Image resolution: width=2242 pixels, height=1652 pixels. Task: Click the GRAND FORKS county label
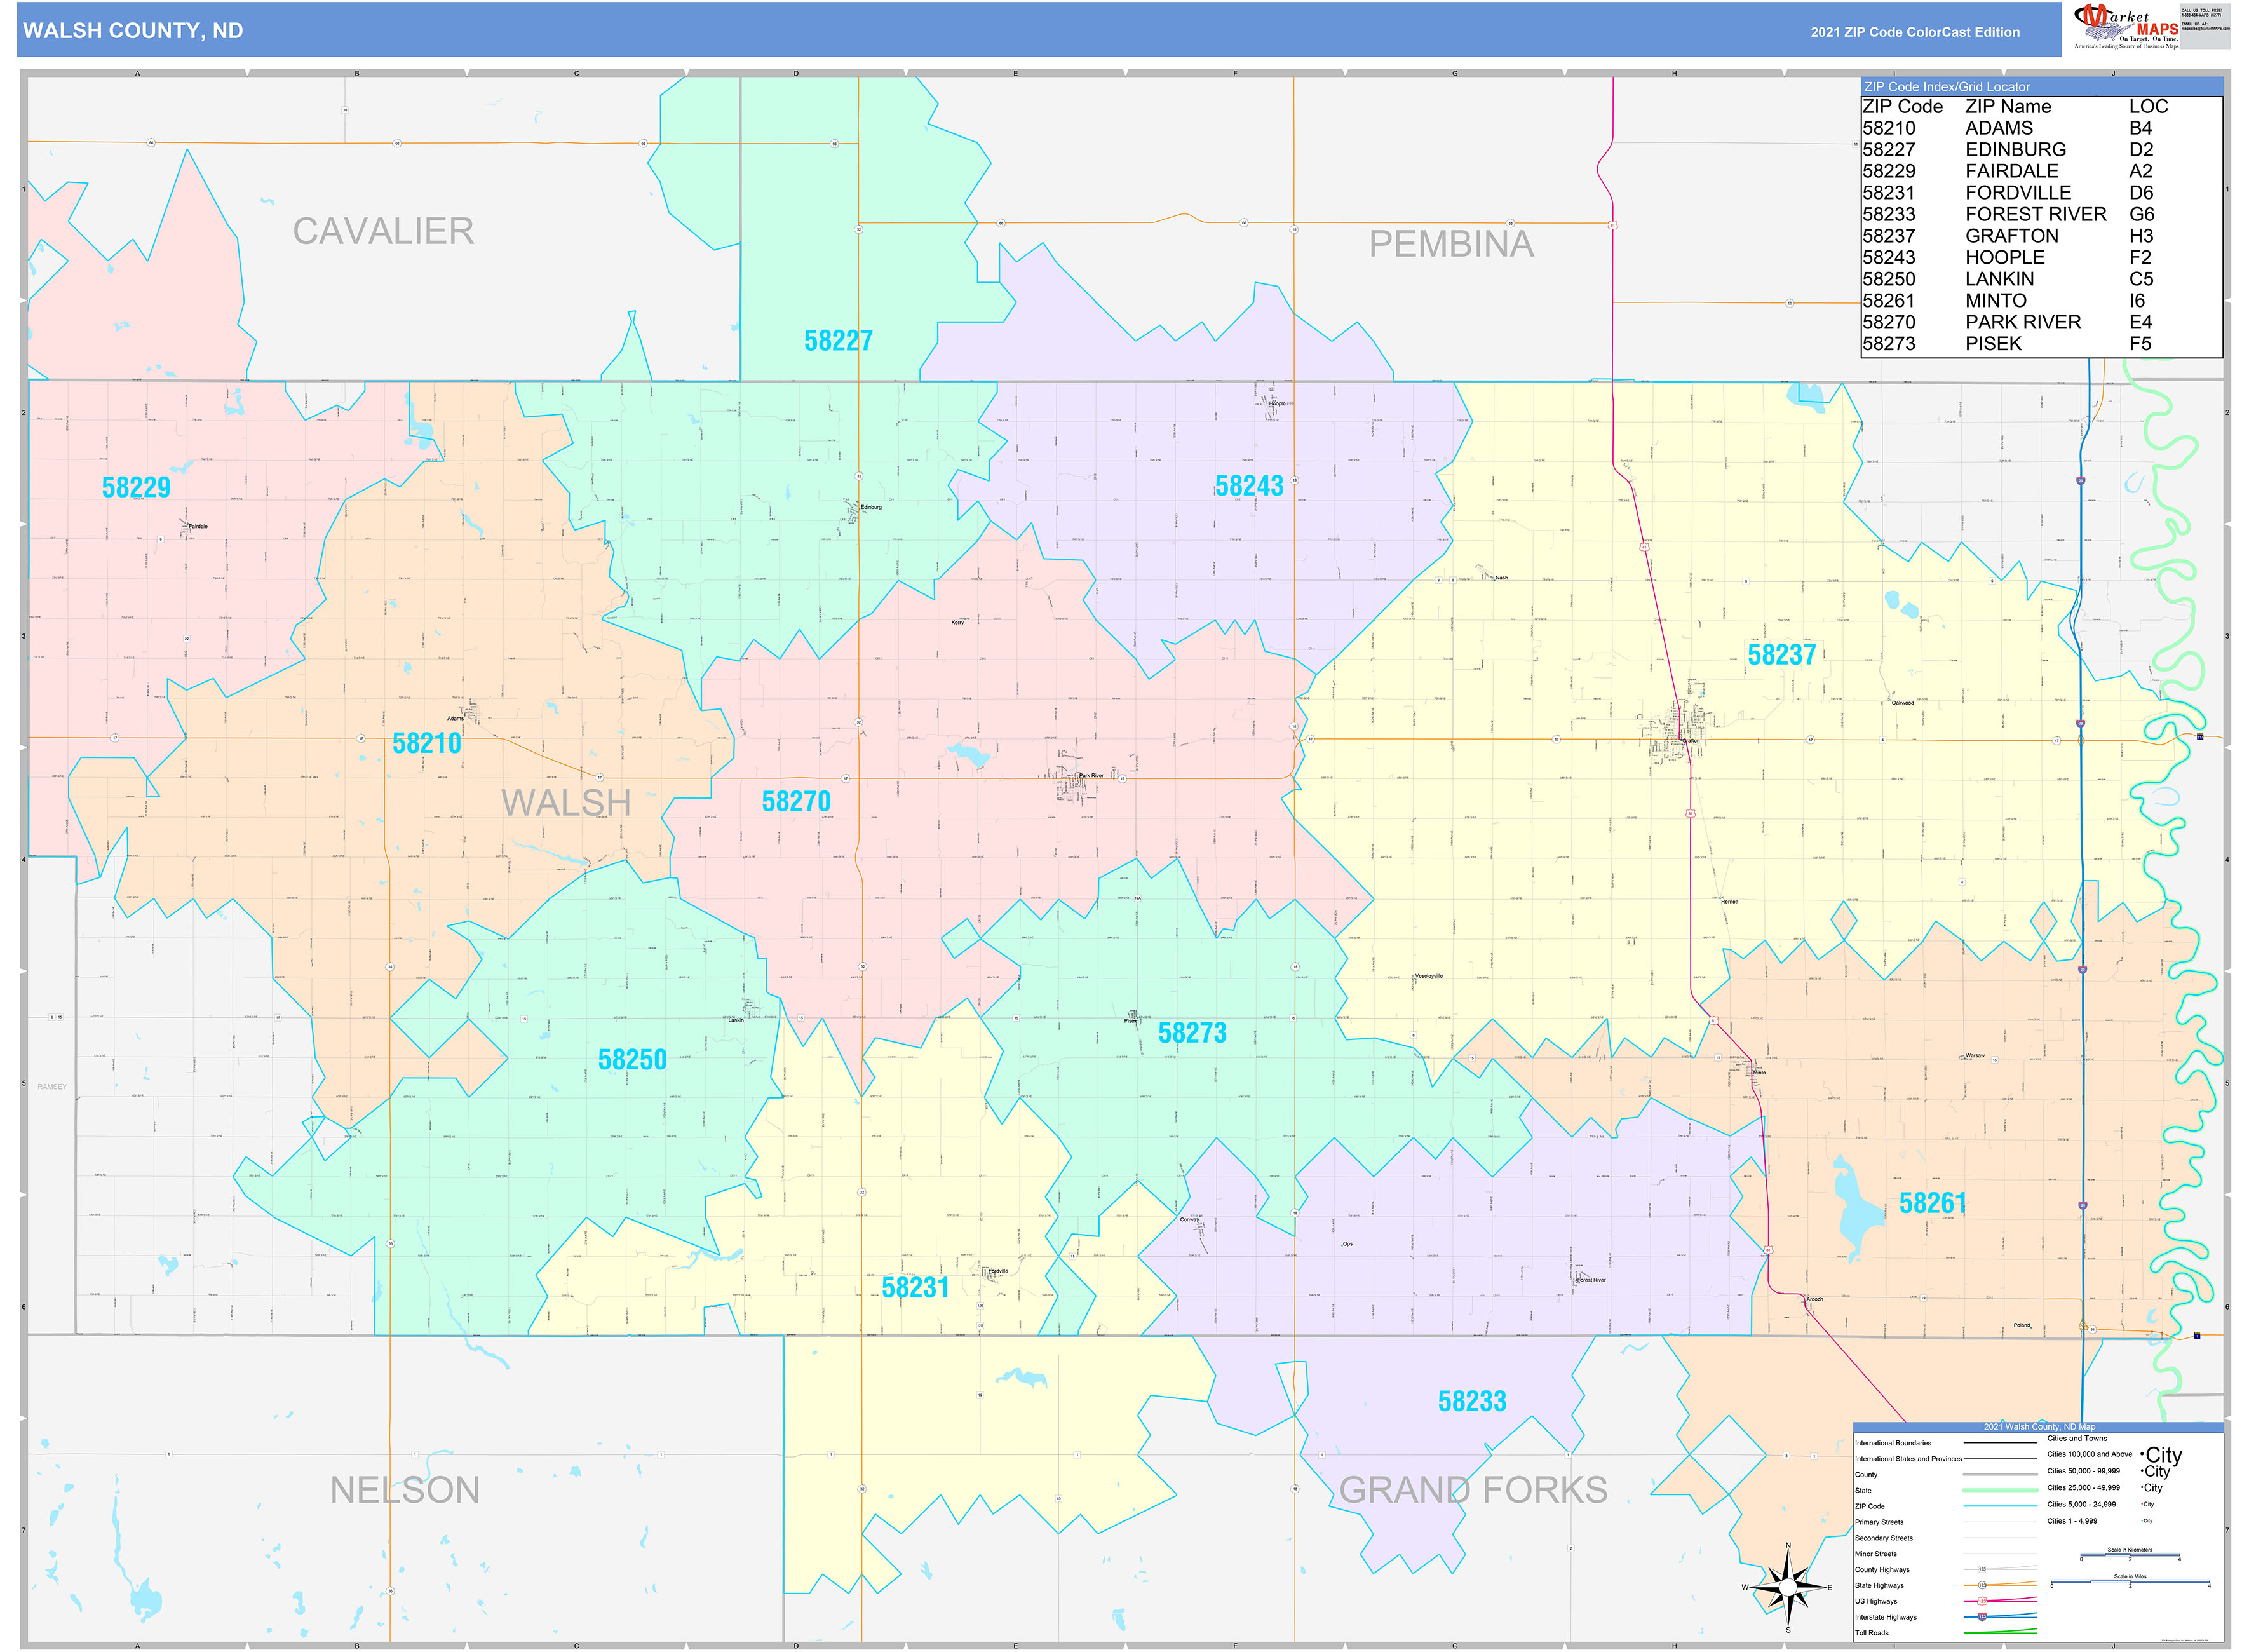1473,1490
